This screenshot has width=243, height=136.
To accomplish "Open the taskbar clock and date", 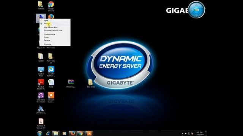I will 199,133.
